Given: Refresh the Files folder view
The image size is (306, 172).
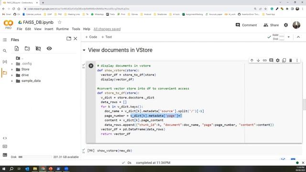Looking at the screenshot, I should pos(27,48).
